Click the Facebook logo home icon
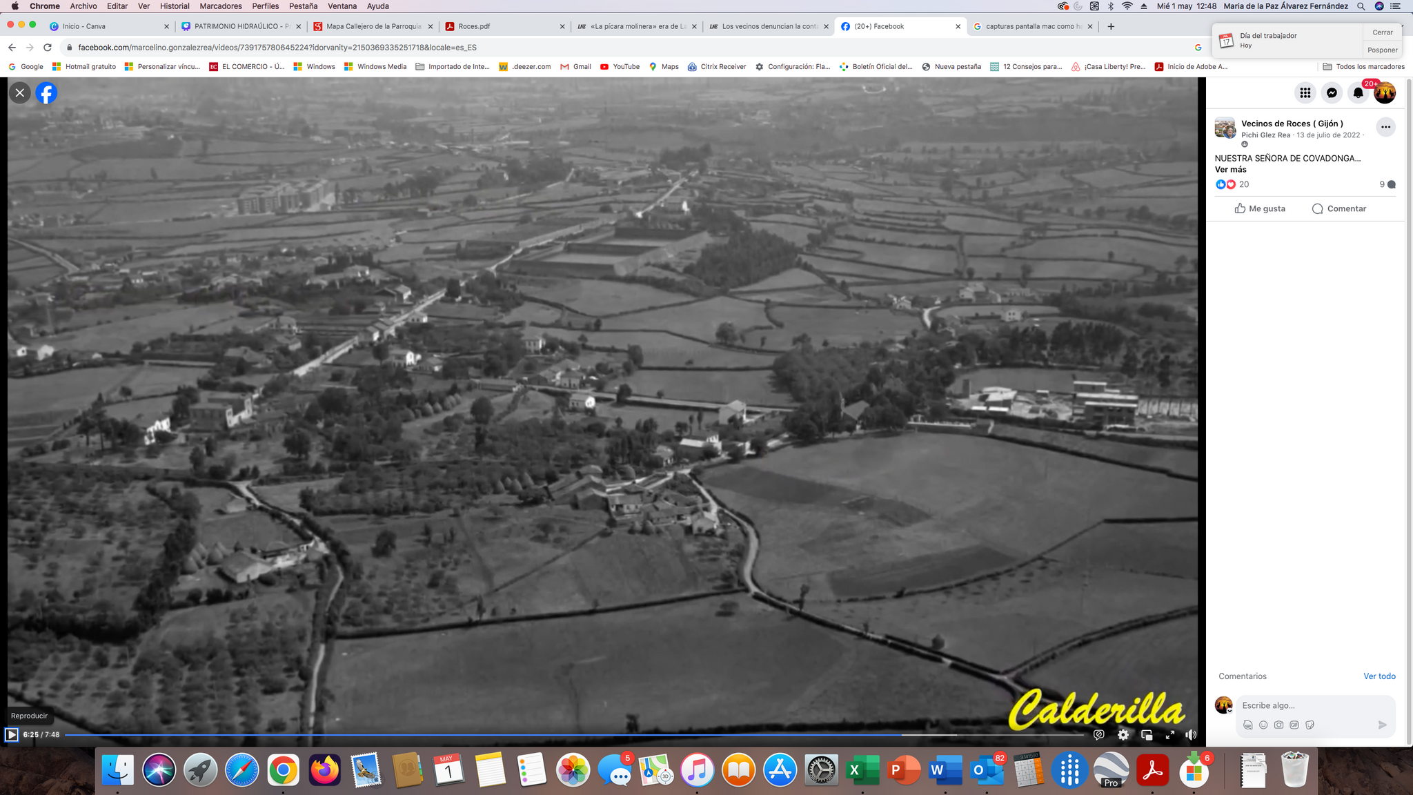Screen dimensions: 1413x795 coord(46,93)
